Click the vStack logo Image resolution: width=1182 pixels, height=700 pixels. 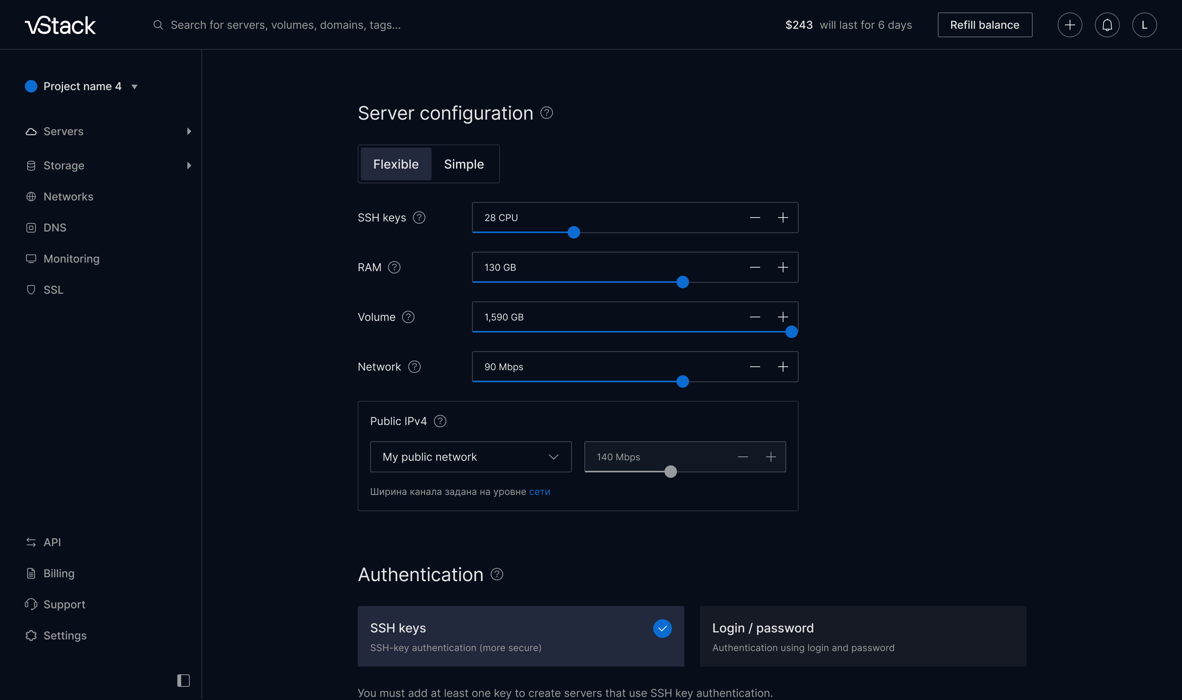(60, 25)
